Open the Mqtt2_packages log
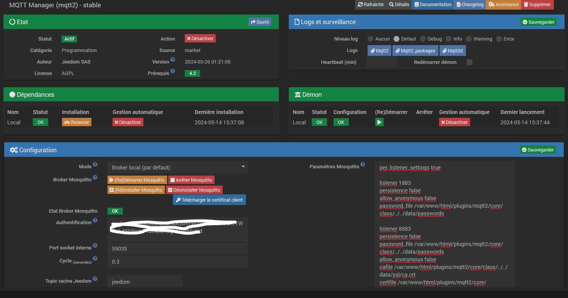This screenshot has height=298, width=568. 415,50
